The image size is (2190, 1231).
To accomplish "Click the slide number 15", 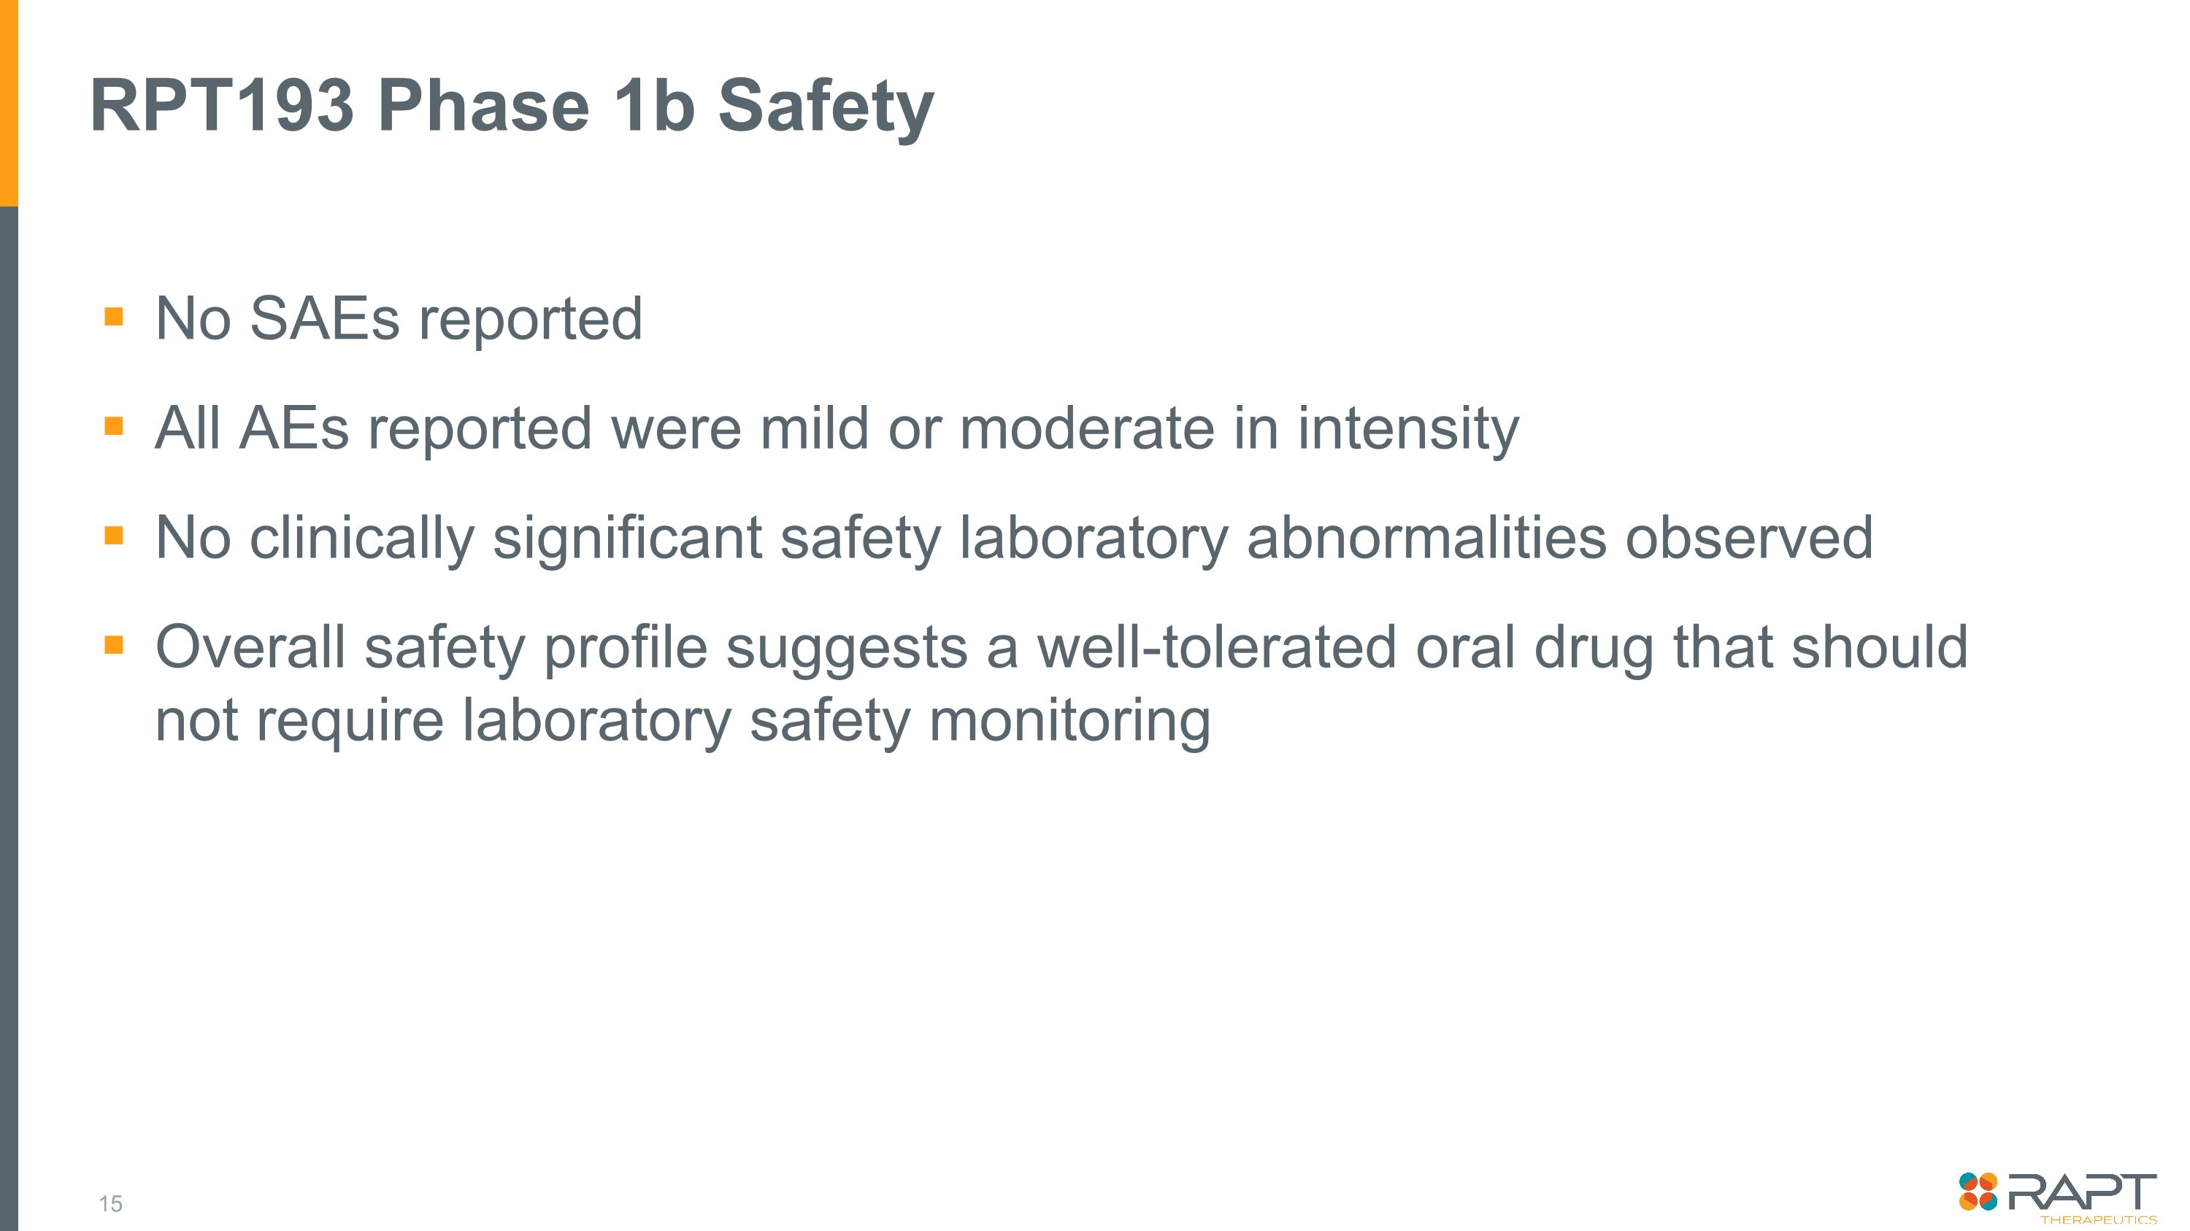I will 110,1203.
